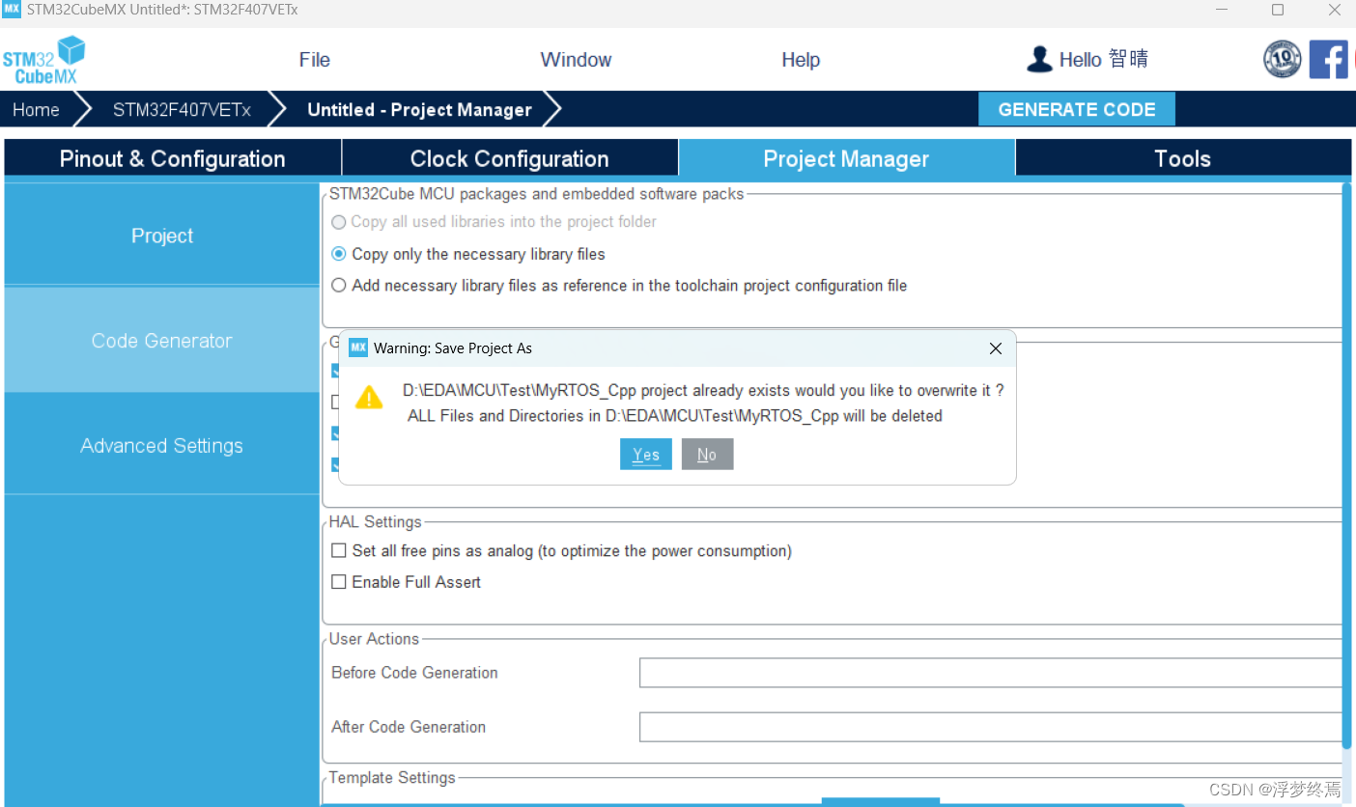Viewport: 1356px width, 807px height.
Task: Maximize the STM32CubeMX window
Action: 1278,10
